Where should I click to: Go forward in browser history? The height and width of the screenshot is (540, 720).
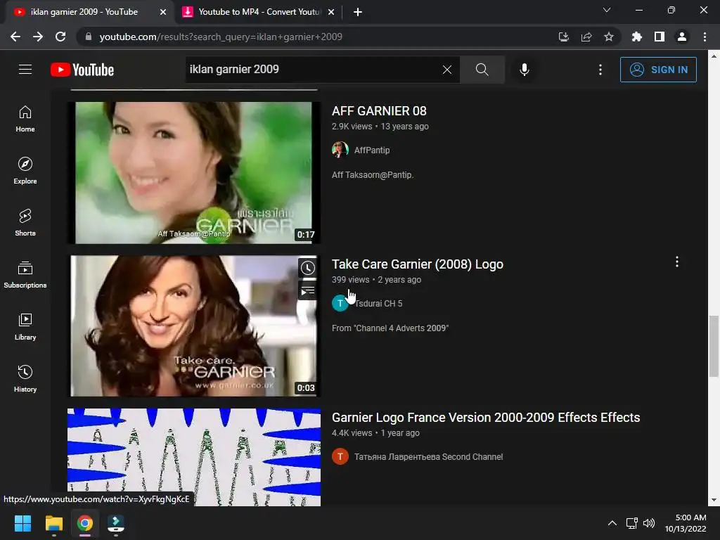38,37
